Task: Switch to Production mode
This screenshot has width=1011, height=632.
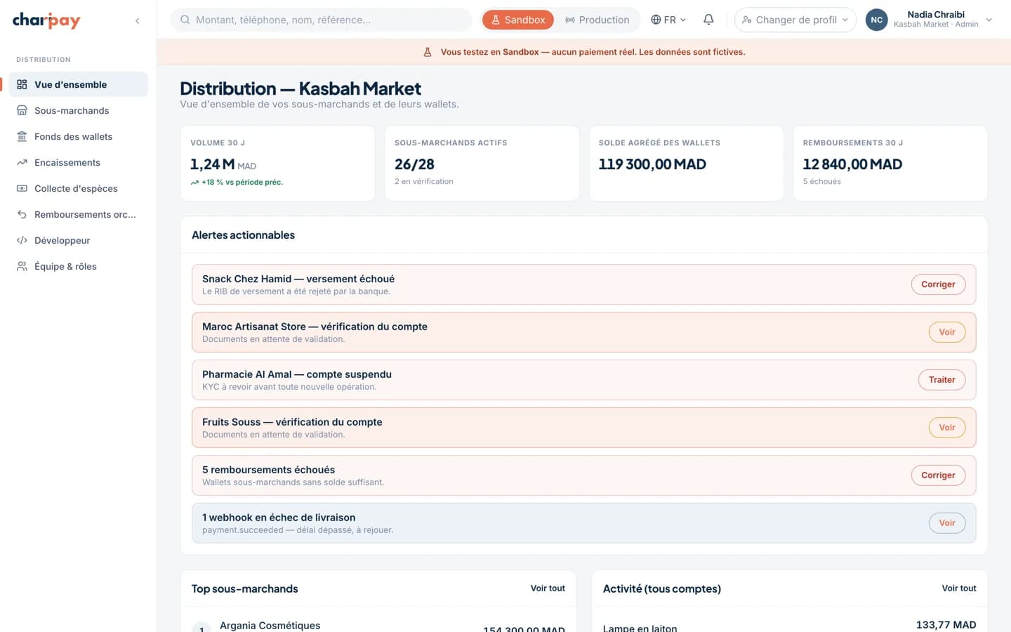Action: (x=597, y=20)
